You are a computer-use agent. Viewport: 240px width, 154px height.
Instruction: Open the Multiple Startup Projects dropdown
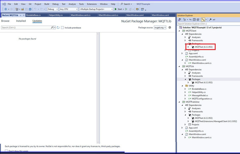(96, 9)
